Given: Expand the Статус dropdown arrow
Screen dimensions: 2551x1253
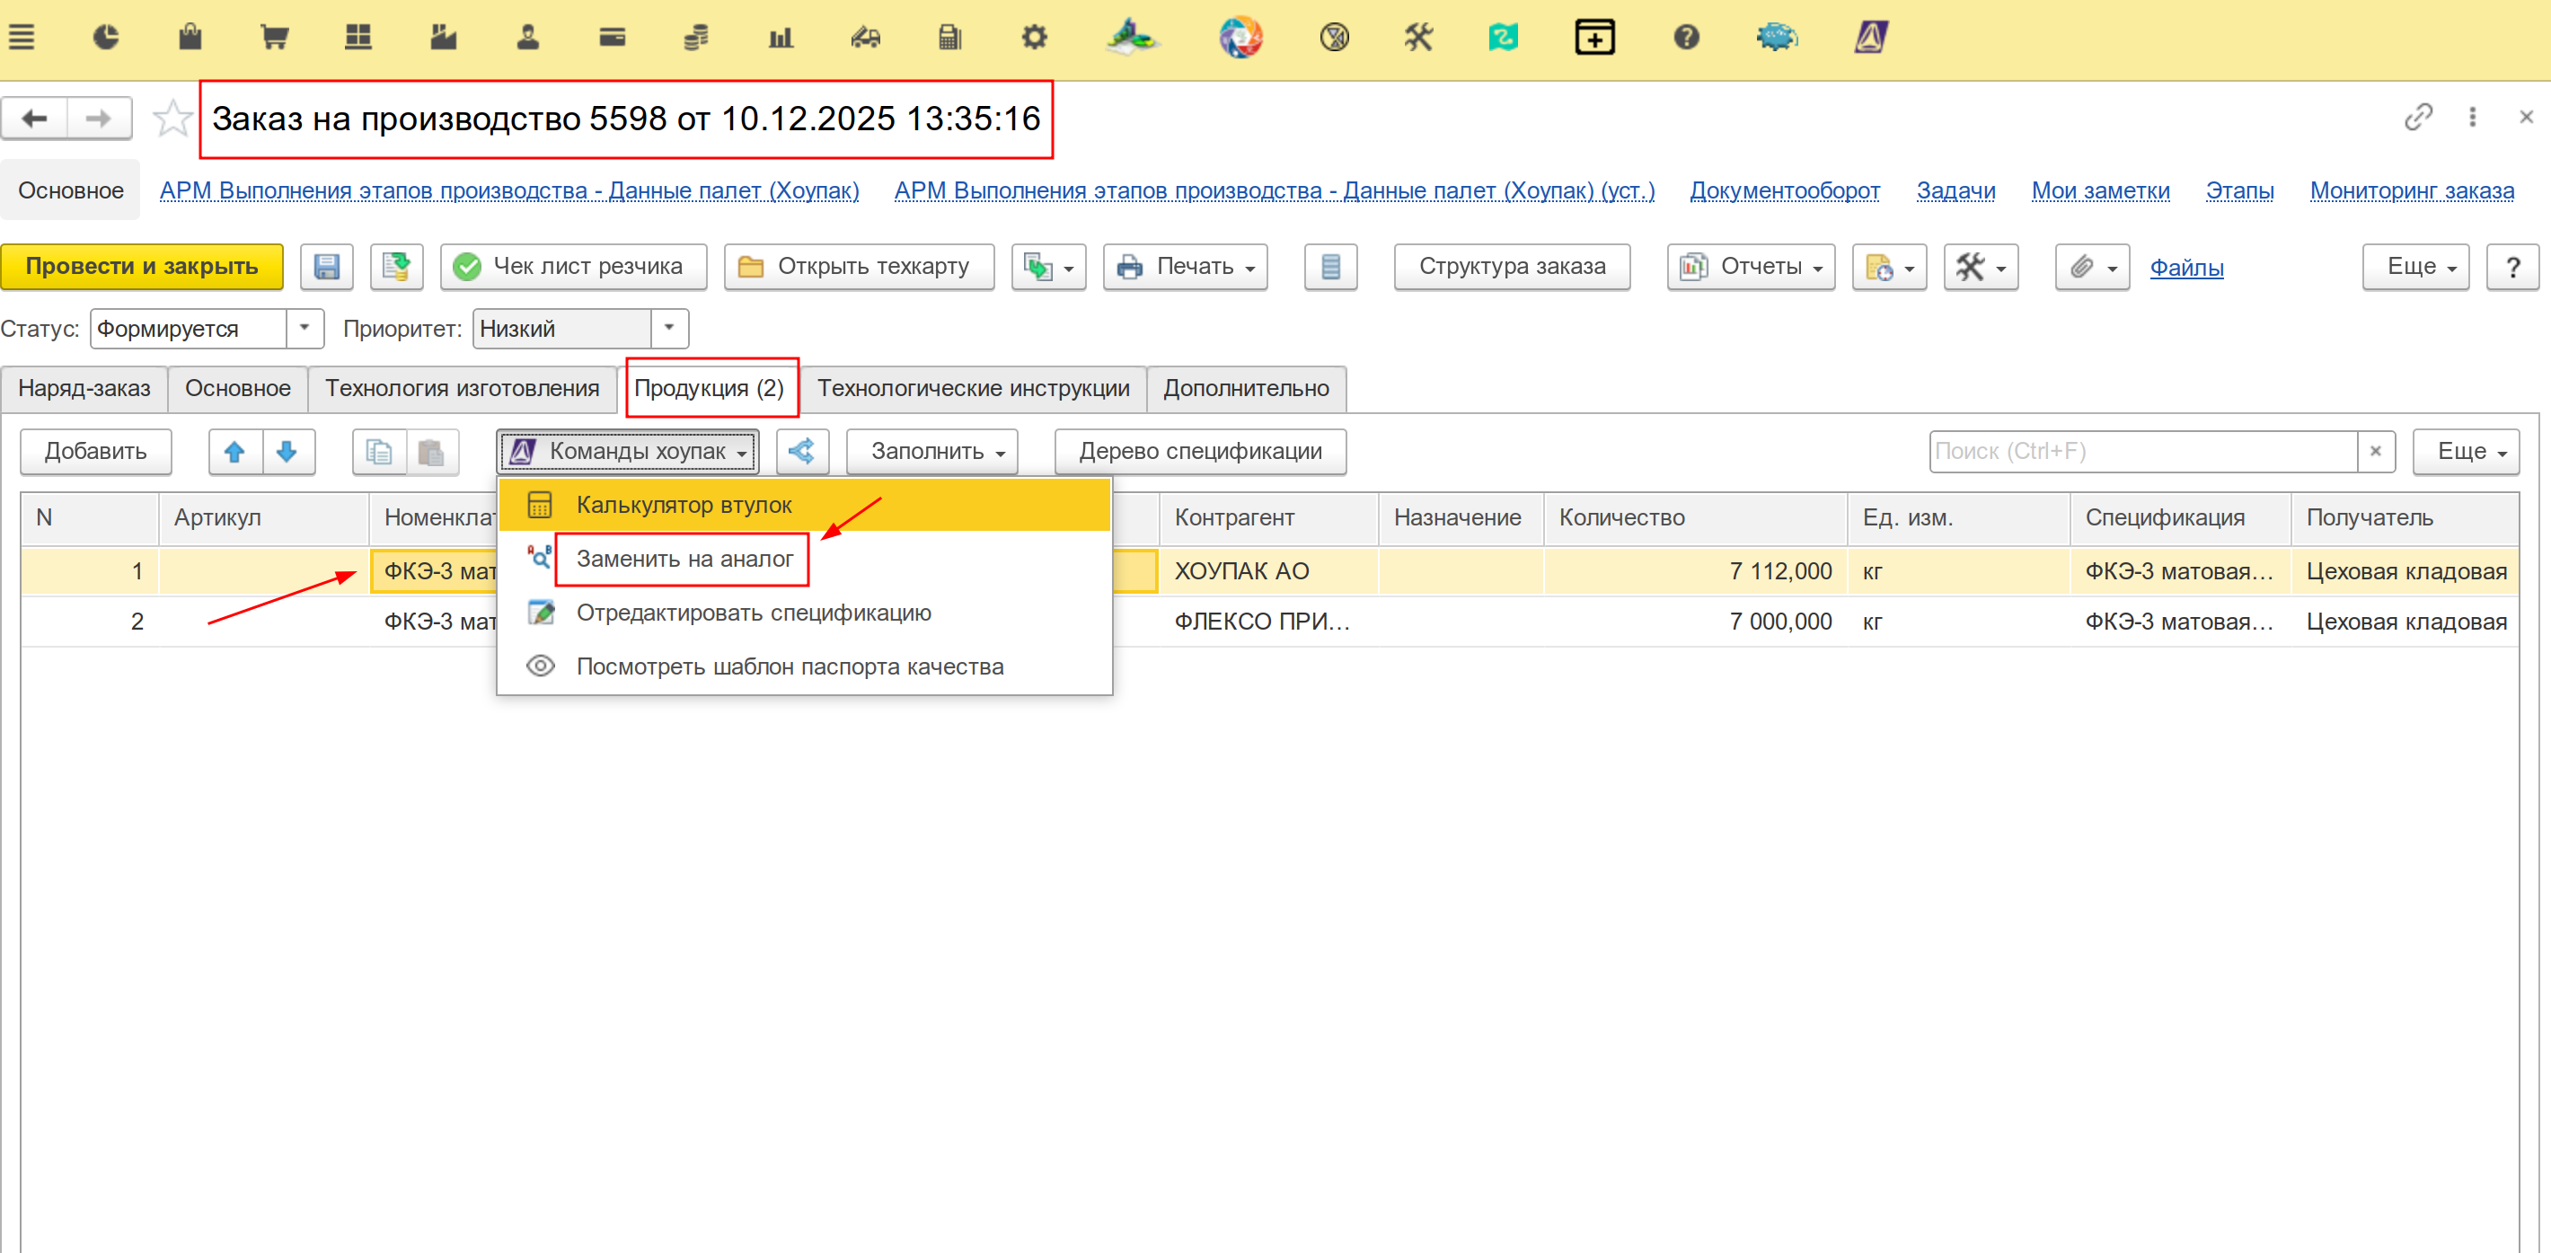Looking at the screenshot, I should [x=305, y=328].
